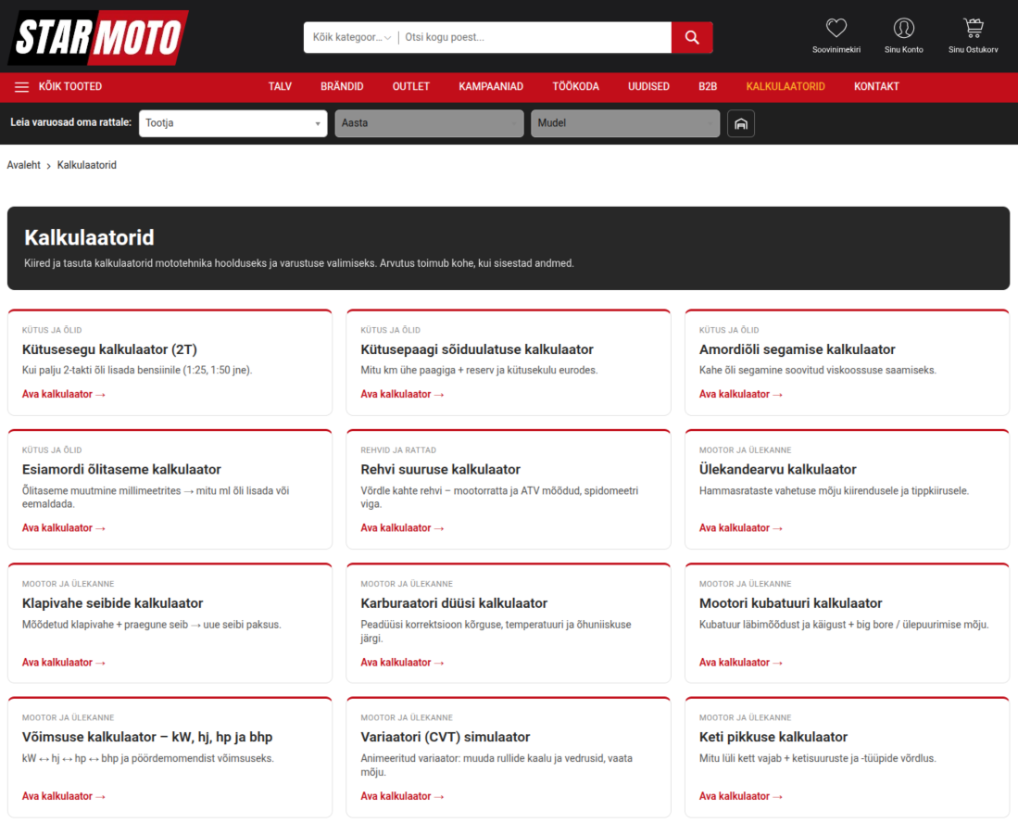Click Ava kalkulaator under Amordiõli segamise

pyautogui.click(x=741, y=394)
